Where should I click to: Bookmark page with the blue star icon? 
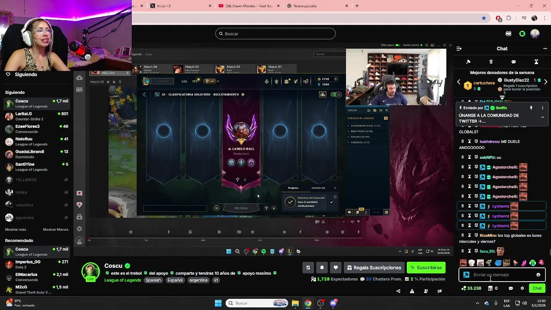click(484, 18)
